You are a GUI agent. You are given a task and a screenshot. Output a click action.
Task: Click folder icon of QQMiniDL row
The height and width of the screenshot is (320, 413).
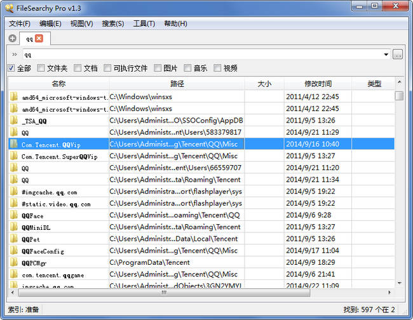coord(14,227)
